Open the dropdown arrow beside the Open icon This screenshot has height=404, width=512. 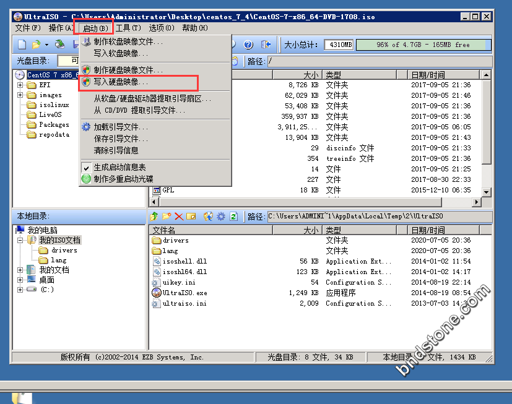pos(46,45)
